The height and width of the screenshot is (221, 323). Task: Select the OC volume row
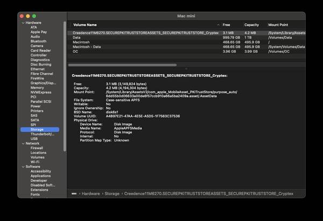186,52
